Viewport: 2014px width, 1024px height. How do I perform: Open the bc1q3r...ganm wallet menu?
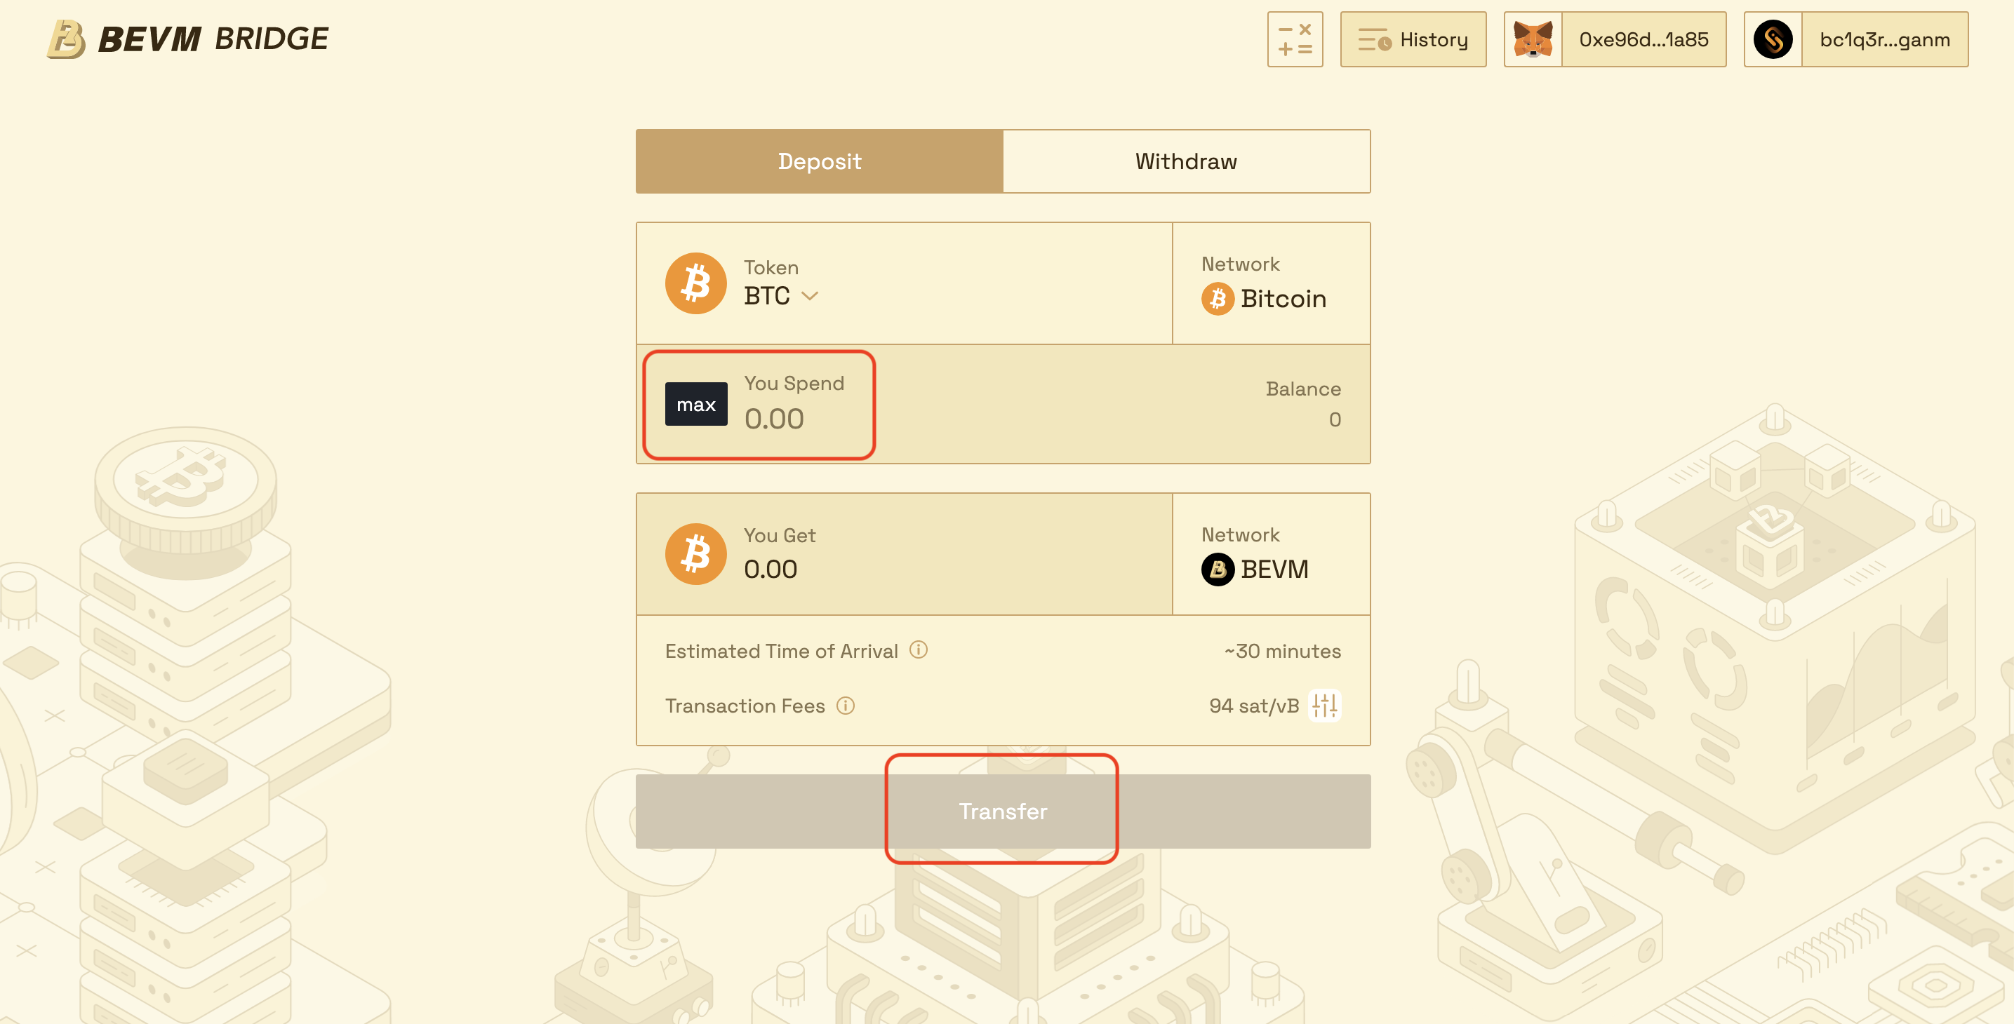(x=1884, y=39)
